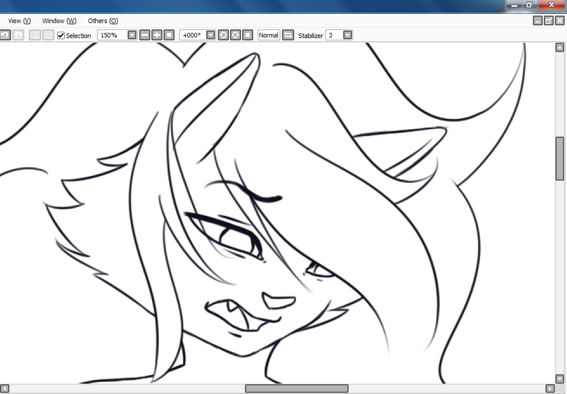Image resolution: width=567 pixels, height=394 pixels.
Task: Rotate the canvas counterclockwise
Action: pos(223,35)
